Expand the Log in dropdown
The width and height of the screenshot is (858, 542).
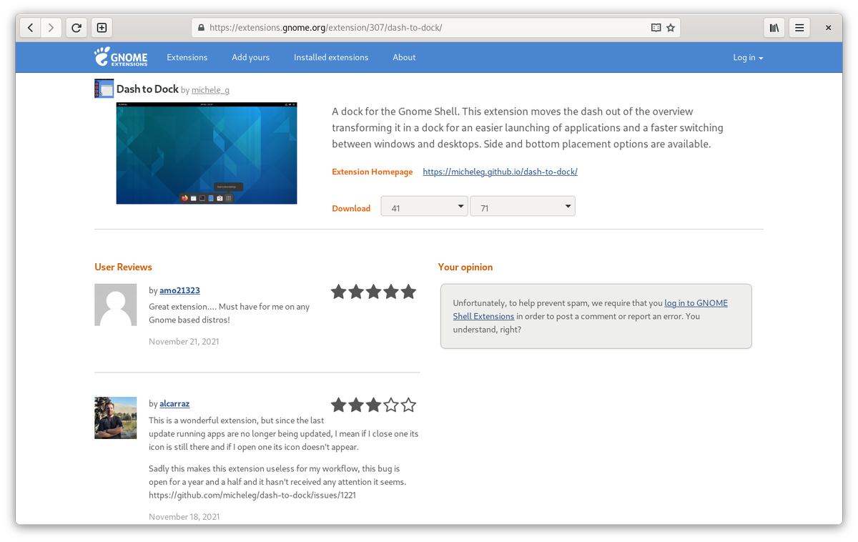pos(748,57)
